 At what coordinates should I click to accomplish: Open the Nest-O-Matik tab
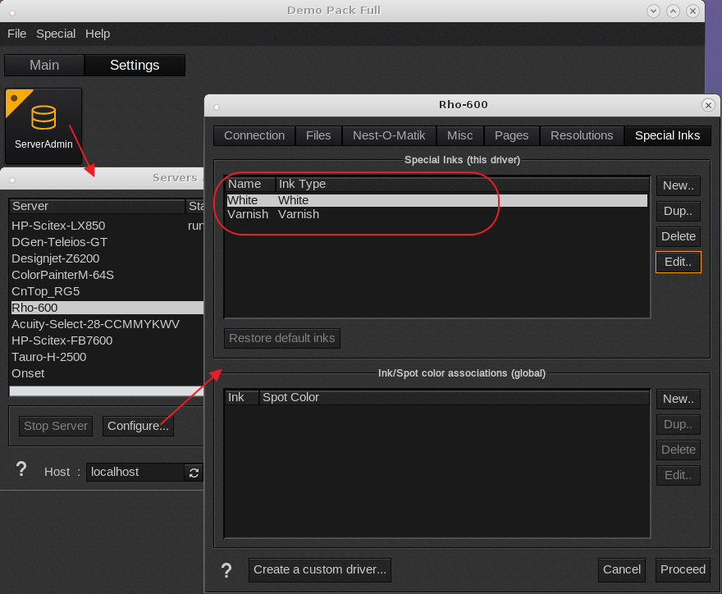coord(389,135)
